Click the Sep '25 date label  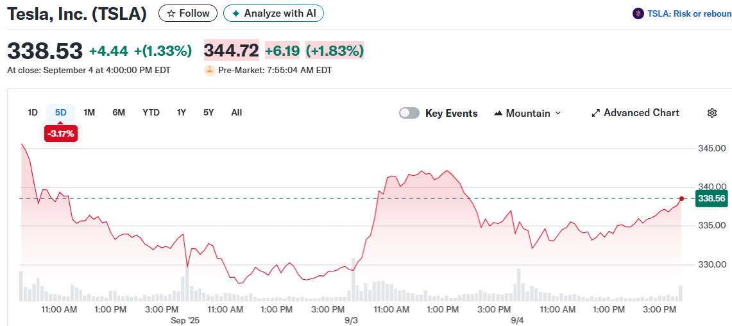pos(185,322)
